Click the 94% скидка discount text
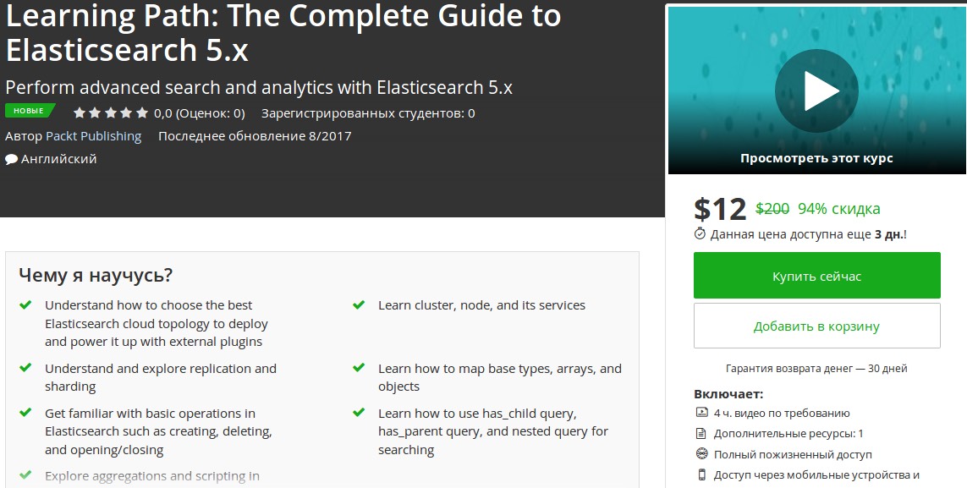Image resolution: width=967 pixels, height=488 pixels. coord(838,208)
